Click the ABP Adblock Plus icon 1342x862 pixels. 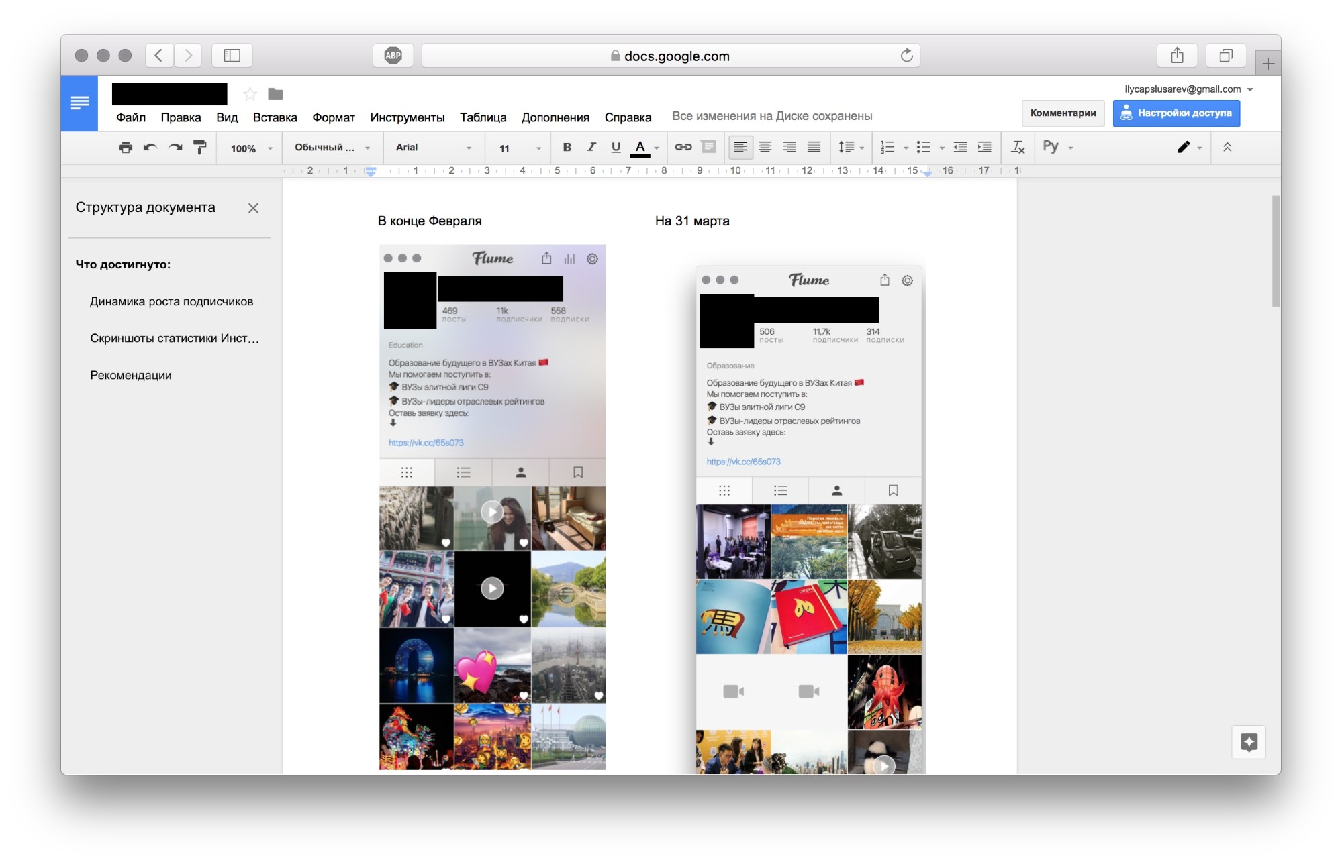[x=393, y=56]
